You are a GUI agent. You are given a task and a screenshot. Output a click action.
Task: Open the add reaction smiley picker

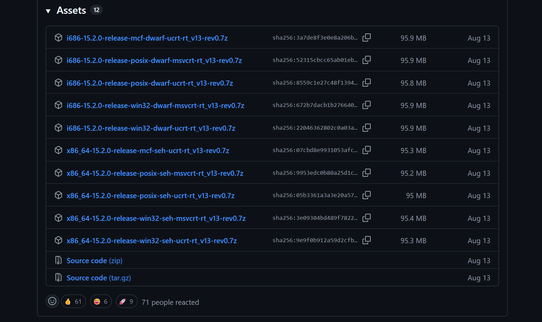pos(52,301)
